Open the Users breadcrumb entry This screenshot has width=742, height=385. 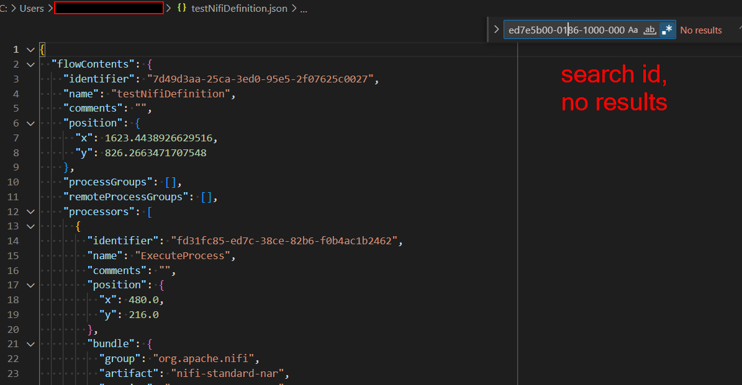[32, 8]
